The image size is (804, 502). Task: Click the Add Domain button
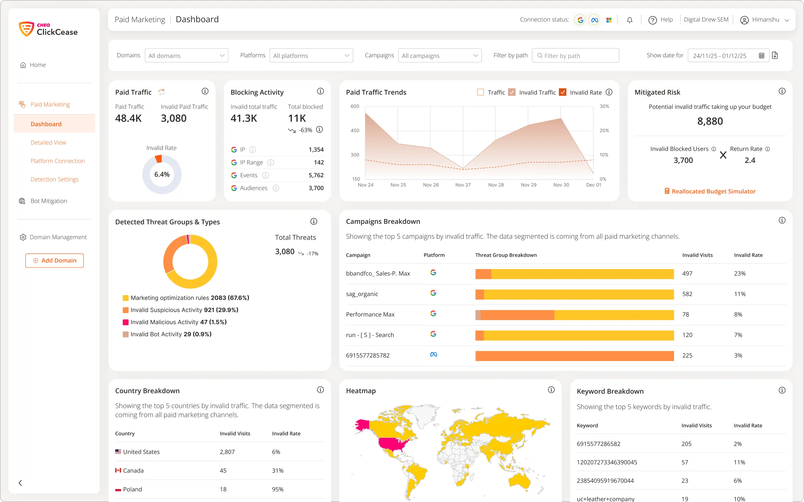[54, 260]
